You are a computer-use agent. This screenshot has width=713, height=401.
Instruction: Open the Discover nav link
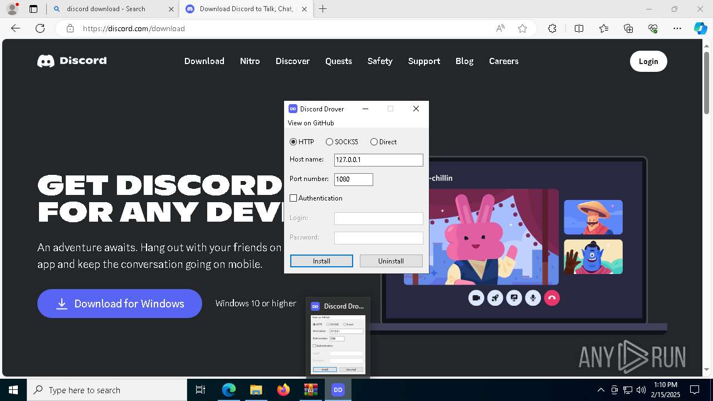292,61
